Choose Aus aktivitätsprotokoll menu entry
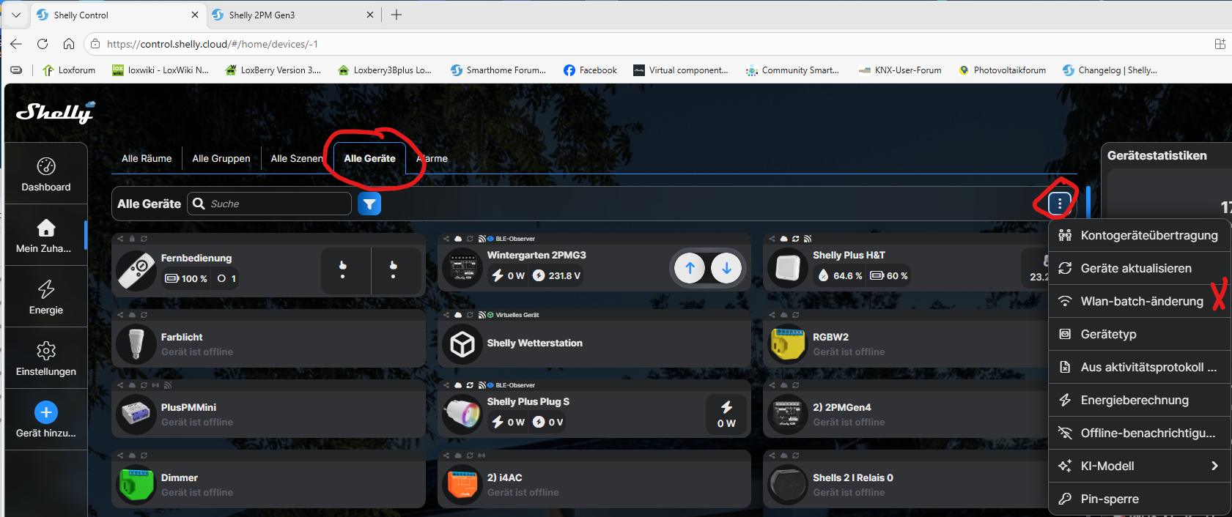This screenshot has height=517, width=1232. tap(1140, 367)
